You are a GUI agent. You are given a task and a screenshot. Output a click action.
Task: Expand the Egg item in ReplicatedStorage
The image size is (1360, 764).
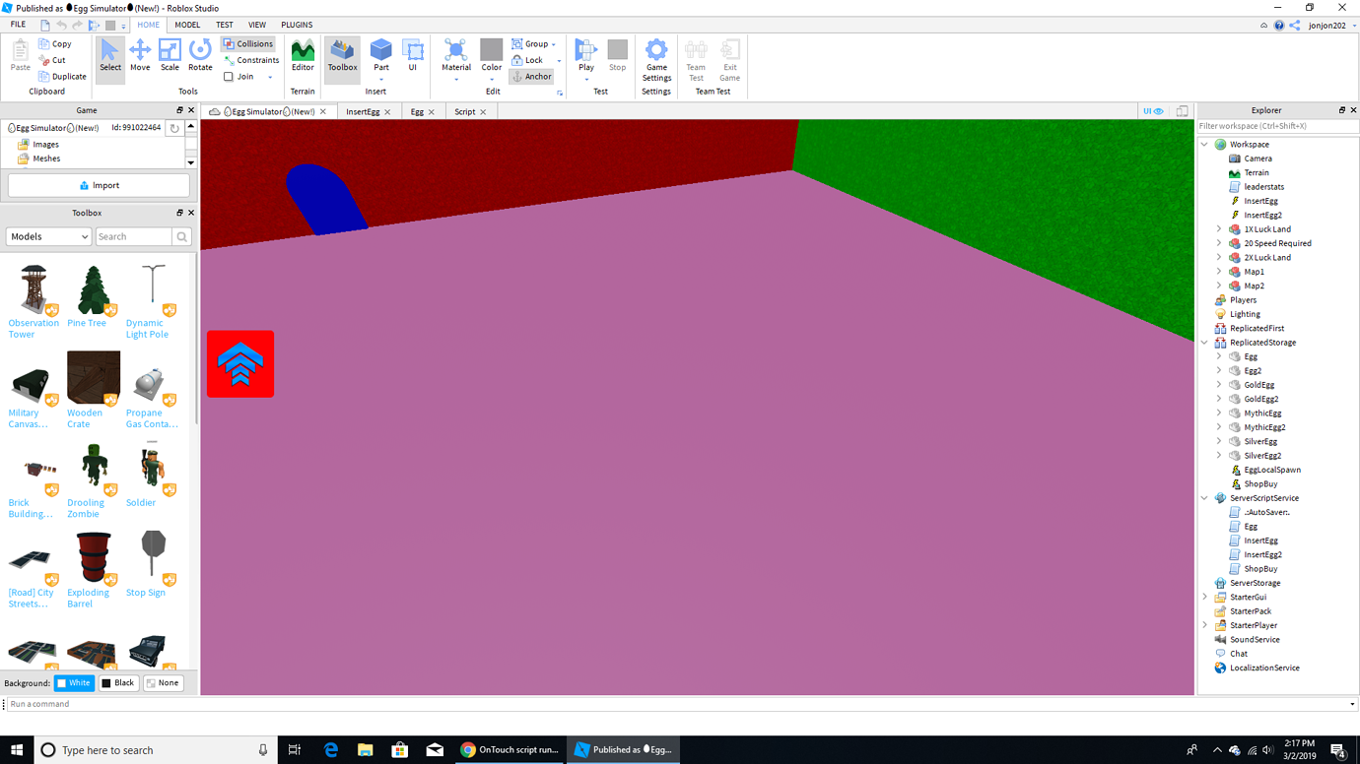pos(1219,355)
